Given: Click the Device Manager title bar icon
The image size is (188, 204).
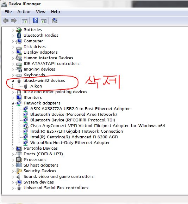Looking at the screenshot, I should (4, 4).
